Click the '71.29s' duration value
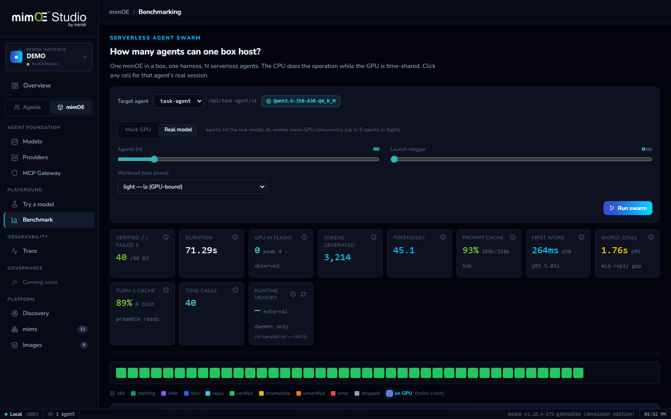 (201, 250)
